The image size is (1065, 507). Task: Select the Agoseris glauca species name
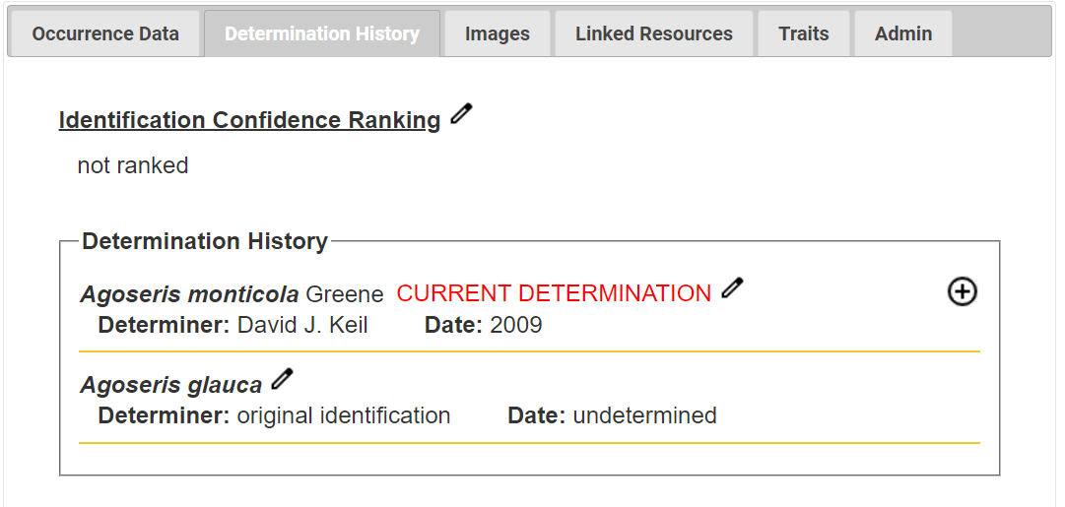171,385
